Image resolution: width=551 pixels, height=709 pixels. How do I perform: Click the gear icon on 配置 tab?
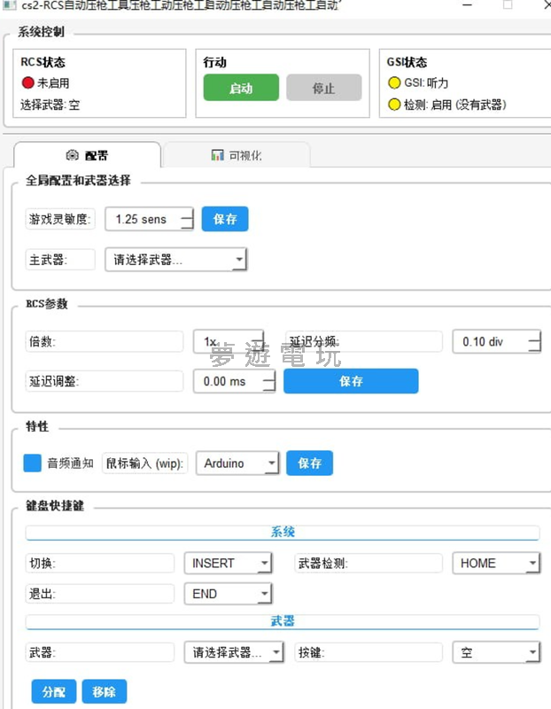coord(73,155)
